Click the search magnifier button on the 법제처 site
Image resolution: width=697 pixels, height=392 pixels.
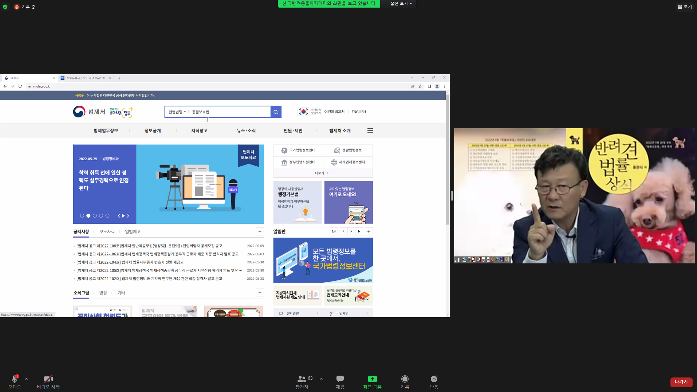[x=276, y=112]
